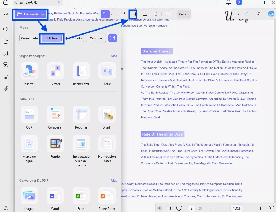Open Encabezado y pie de página tool

pyautogui.click(x=81, y=151)
